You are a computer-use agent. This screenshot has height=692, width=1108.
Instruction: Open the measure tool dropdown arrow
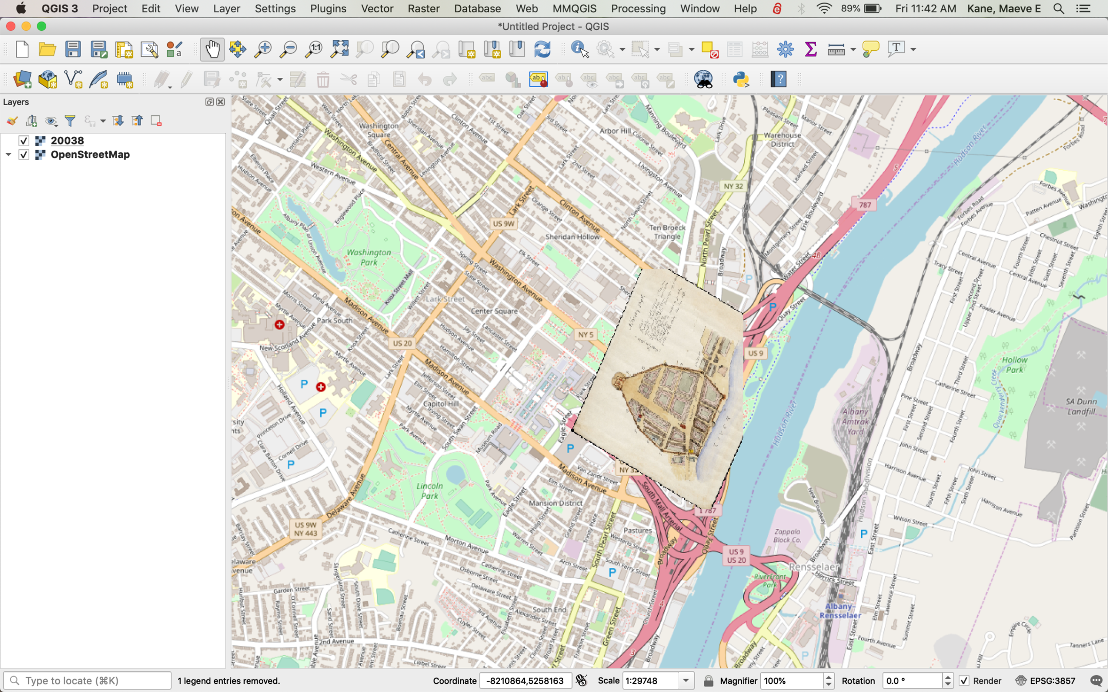click(x=853, y=50)
